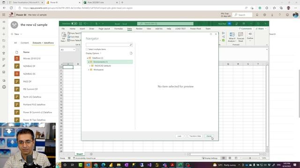Image resolution: width=300 pixels, height=168 pixels.
Task: Go to Home in Power BI sidebar
Action: 4,28
